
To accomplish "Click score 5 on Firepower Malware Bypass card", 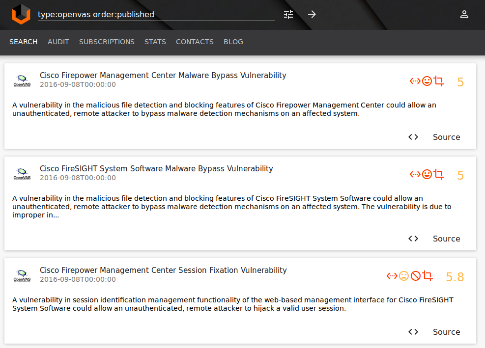I will pos(460,82).
